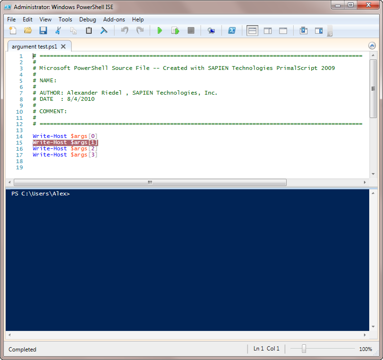Clear the output pane with the Clear icon
This screenshot has height=360, width=383.
tap(104, 30)
